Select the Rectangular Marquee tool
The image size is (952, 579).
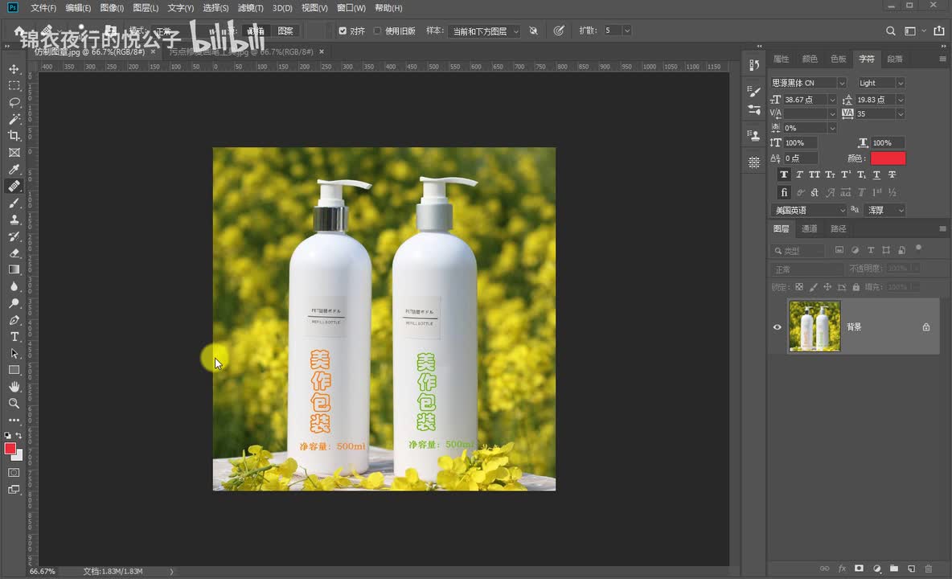tap(14, 85)
